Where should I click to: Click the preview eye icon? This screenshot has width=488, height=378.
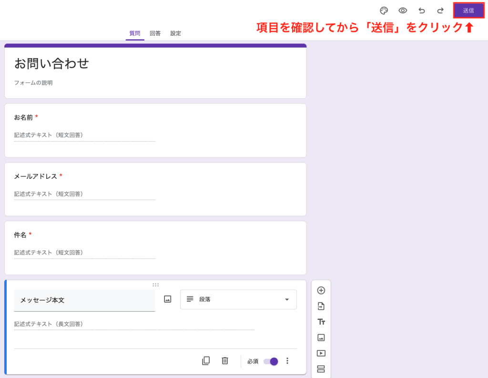[x=403, y=10]
